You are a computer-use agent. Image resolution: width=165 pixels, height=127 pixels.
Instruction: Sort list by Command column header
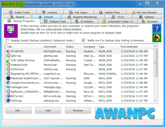(53, 47)
